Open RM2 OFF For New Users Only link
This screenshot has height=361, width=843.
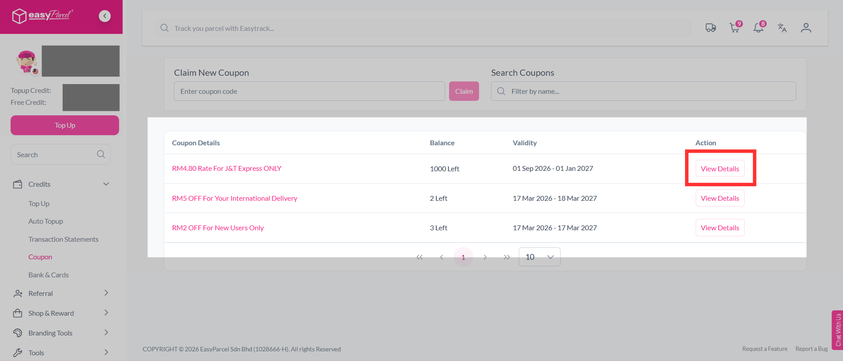point(218,228)
